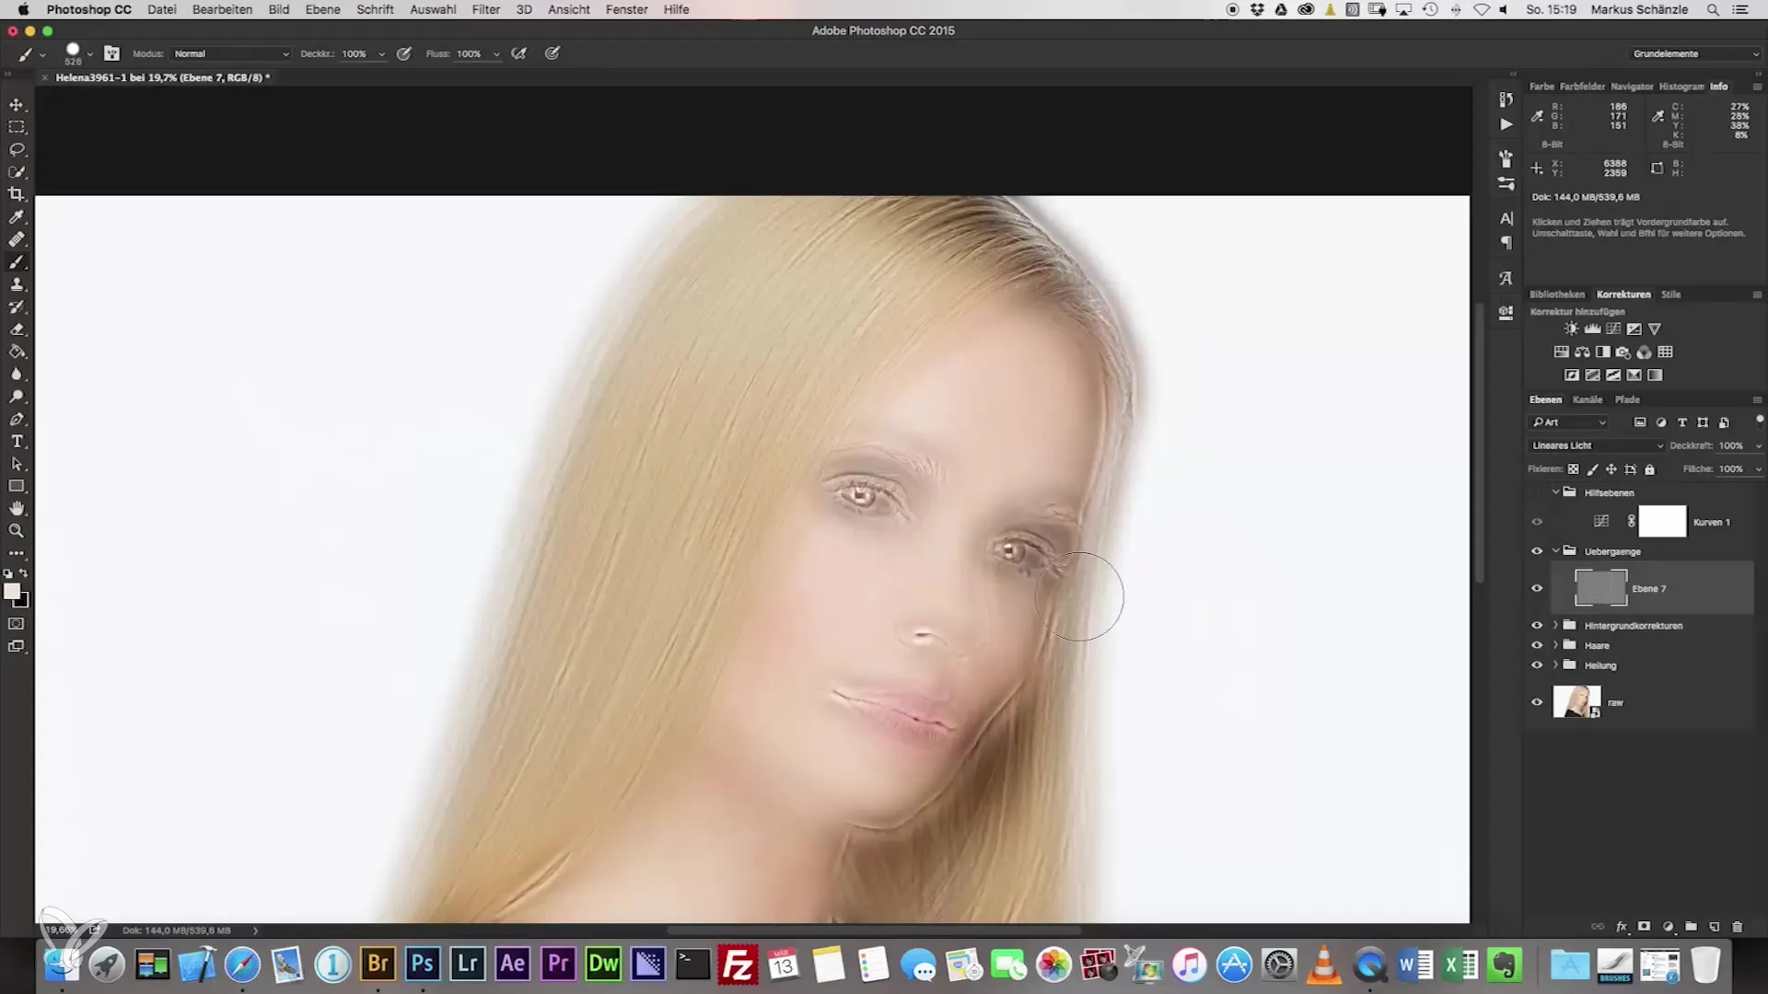Enable airbrush build-up mode
The image size is (1768, 994).
pos(519,53)
